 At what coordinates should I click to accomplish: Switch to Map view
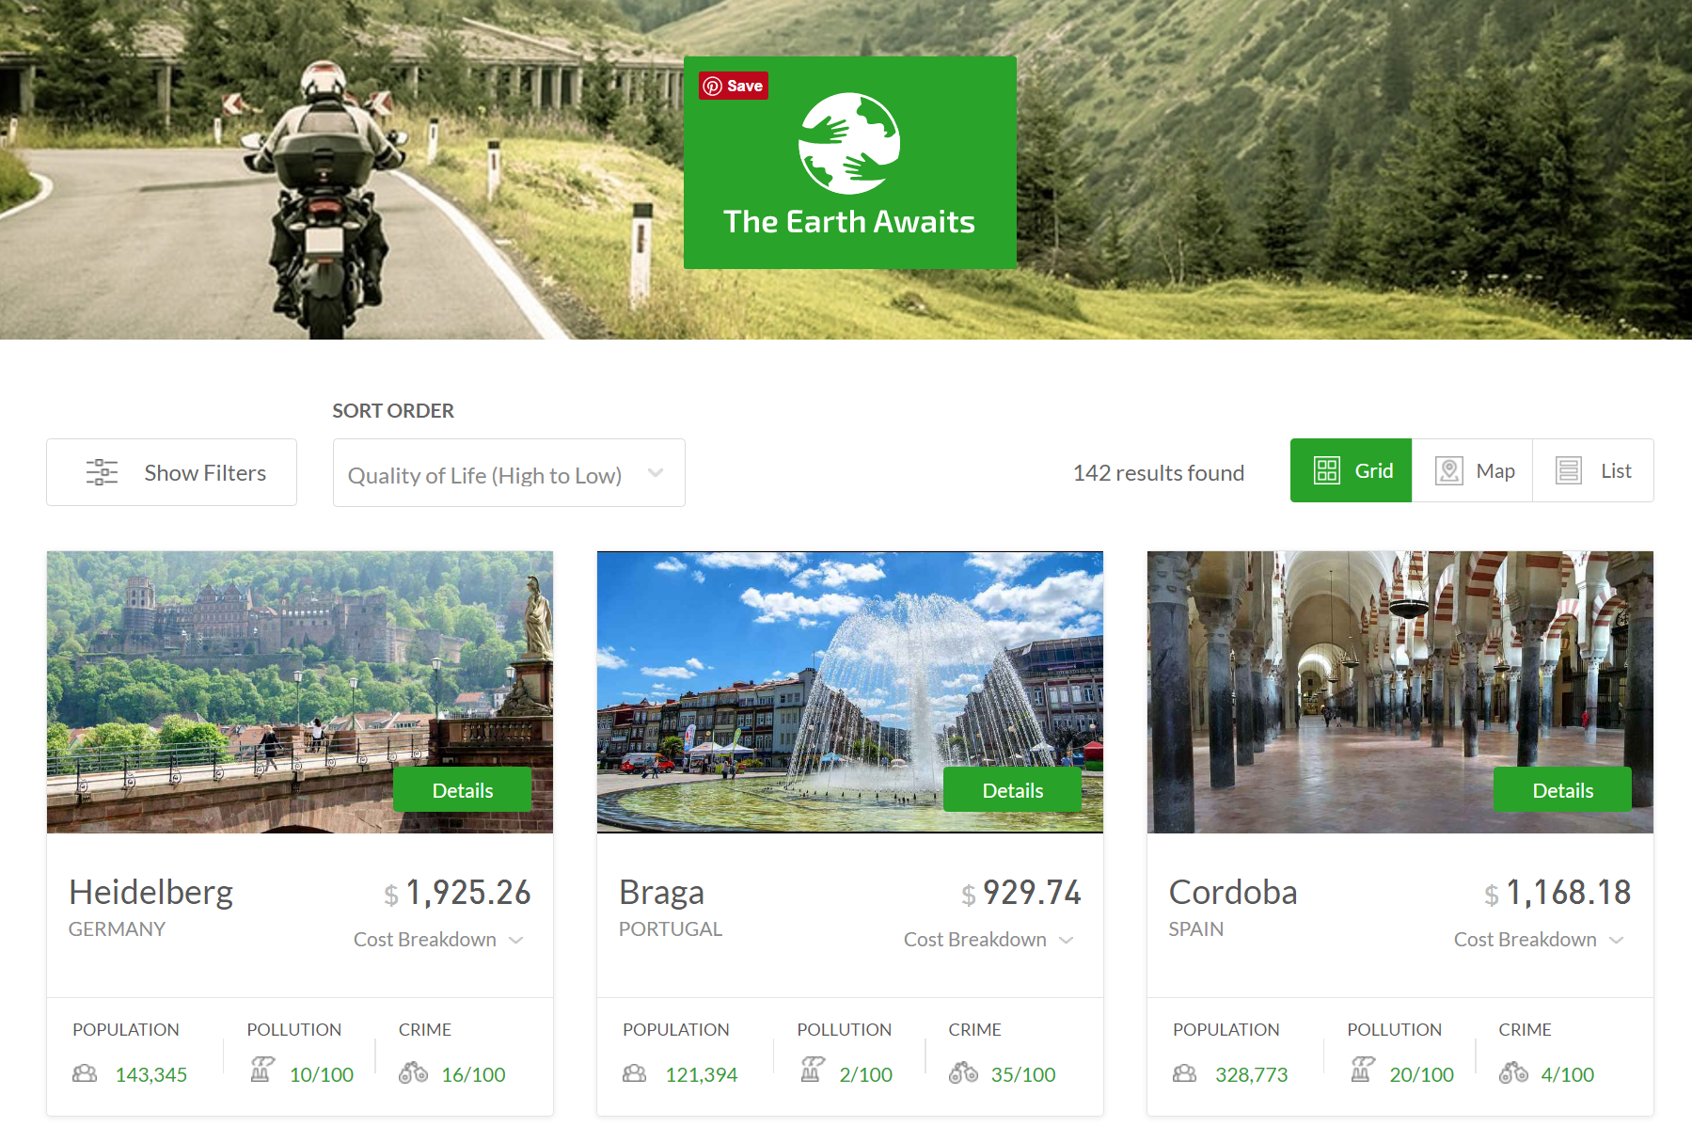coord(1472,470)
